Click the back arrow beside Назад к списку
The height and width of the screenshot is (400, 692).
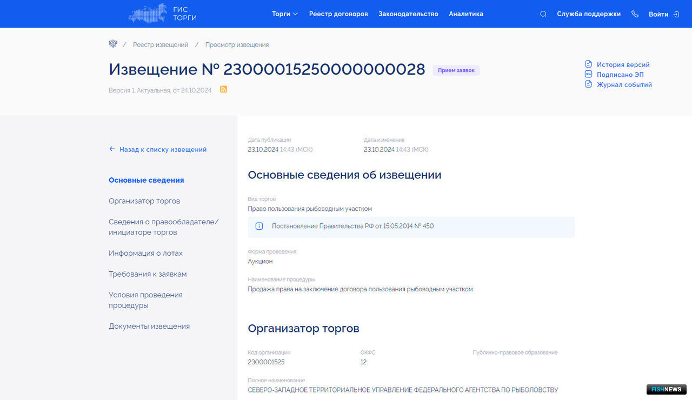point(112,149)
